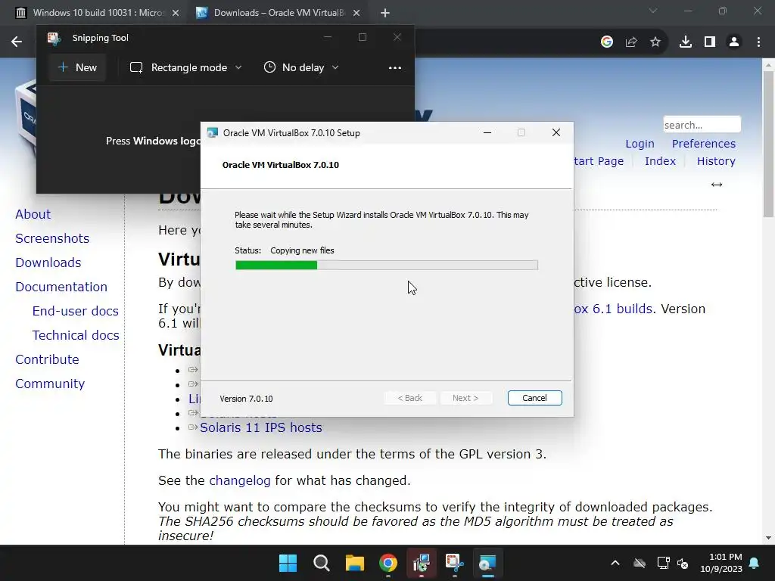Close the Windows 10 build 10031 tab
This screenshot has height=581, width=775.
[176, 13]
